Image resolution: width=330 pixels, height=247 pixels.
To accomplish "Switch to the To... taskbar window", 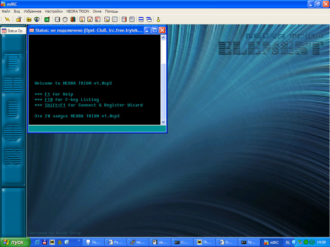I will 93,242.
